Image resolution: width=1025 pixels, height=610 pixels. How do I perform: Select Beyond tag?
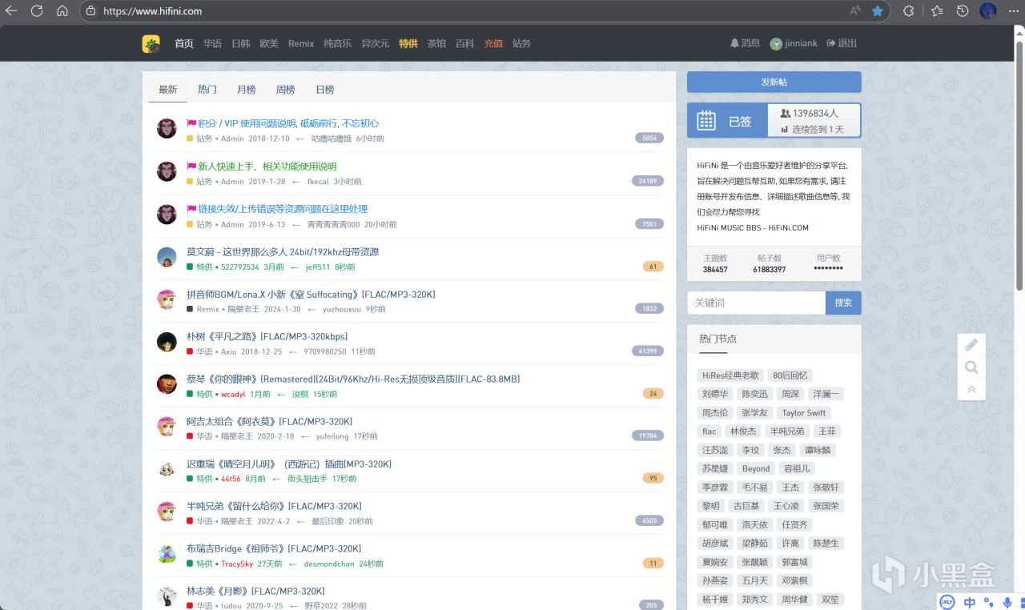pyautogui.click(x=756, y=468)
